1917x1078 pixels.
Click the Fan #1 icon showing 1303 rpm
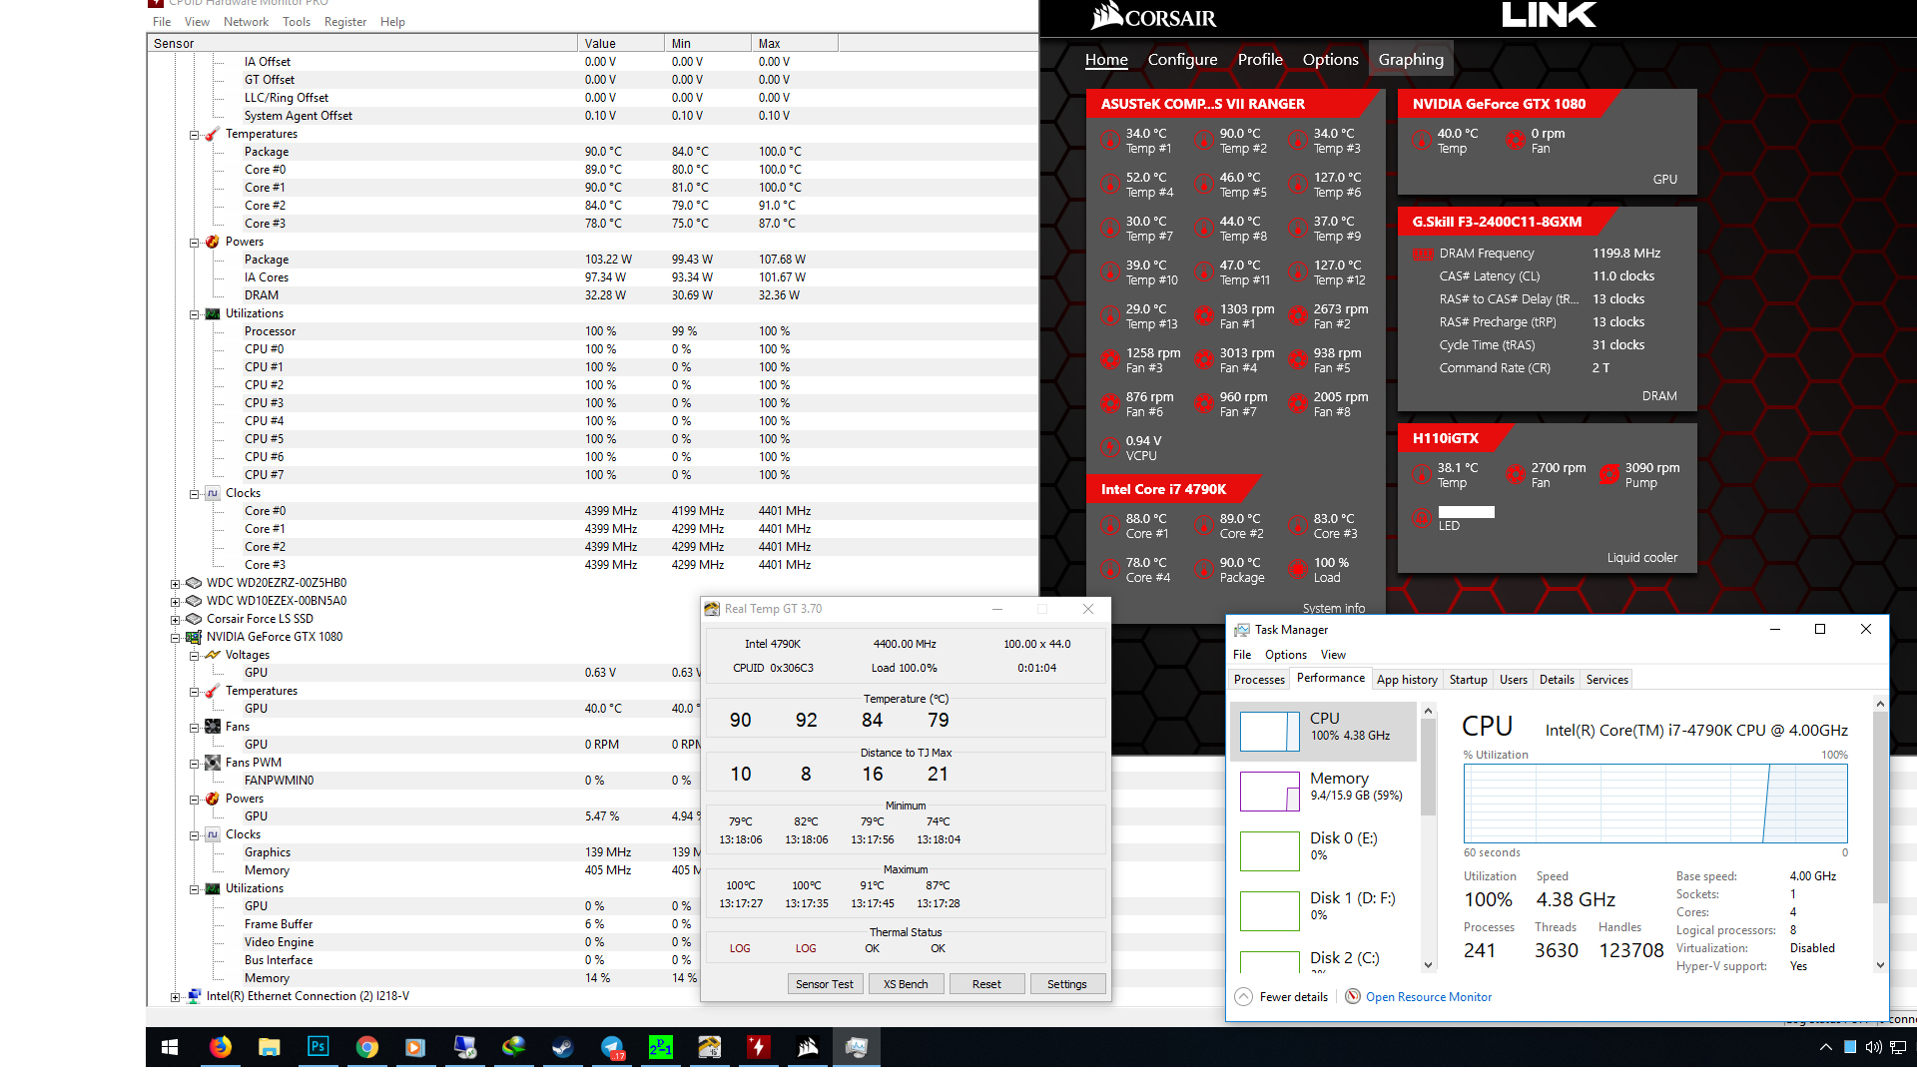[1203, 316]
